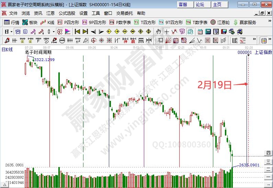This screenshot has height=188, width=273.
Task: Expand the top toolbar overflow chevron
Action: [270, 21]
